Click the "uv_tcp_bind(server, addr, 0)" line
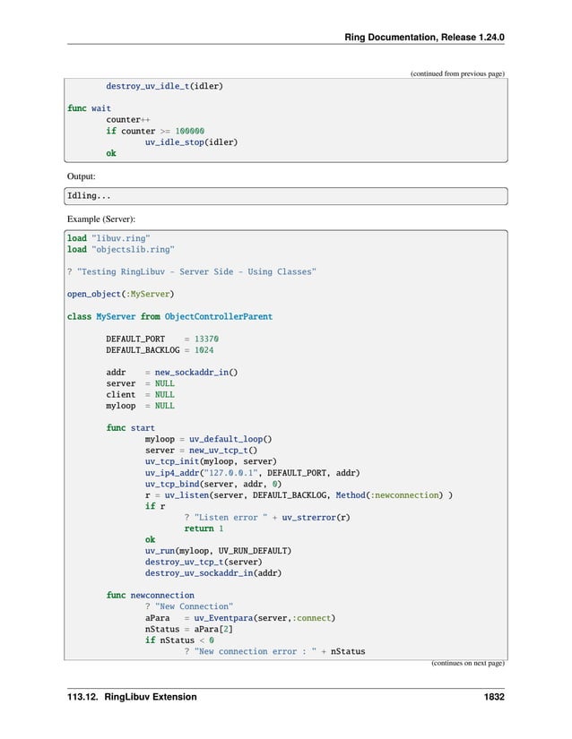 (x=213, y=484)
